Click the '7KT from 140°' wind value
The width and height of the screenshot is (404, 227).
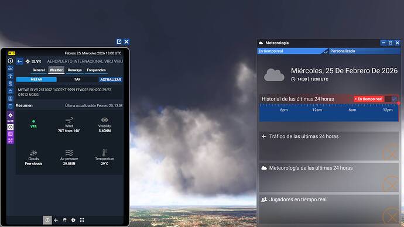point(69,130)
